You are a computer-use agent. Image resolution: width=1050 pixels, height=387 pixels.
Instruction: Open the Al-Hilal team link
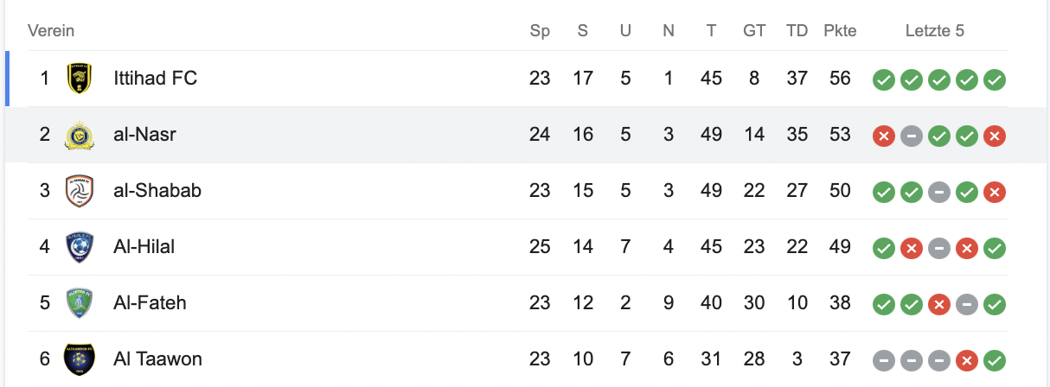click(144, 247)
